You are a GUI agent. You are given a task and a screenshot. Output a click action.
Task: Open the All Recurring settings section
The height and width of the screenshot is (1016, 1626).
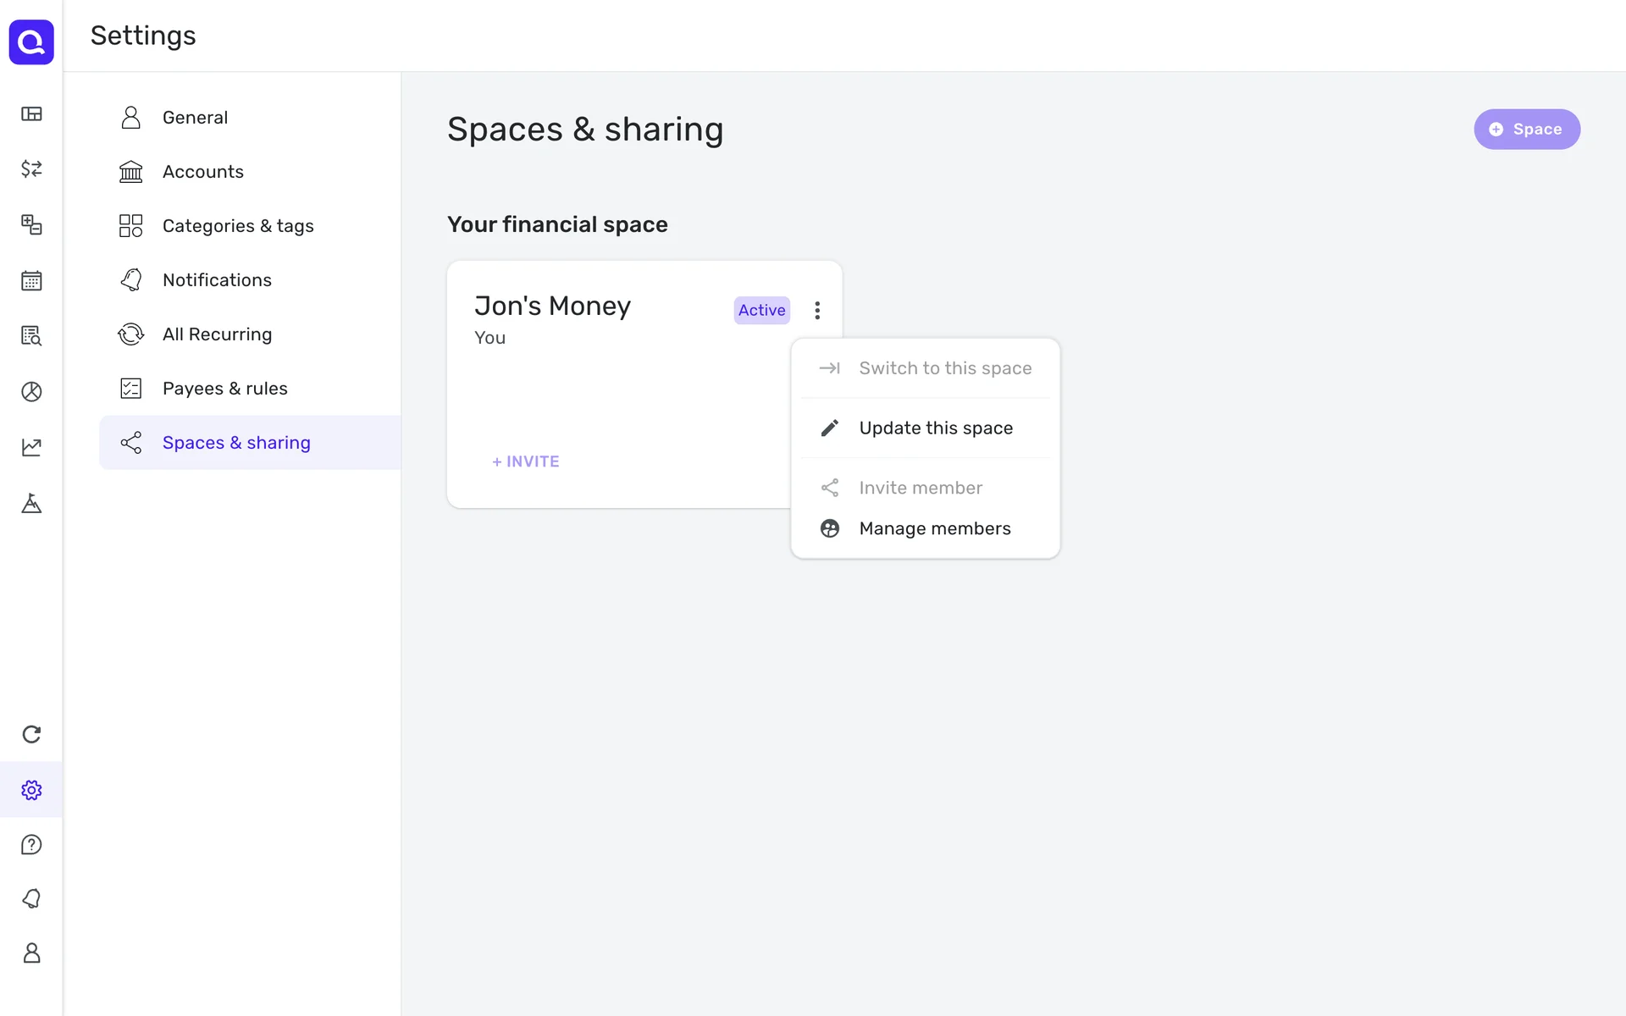point(217,334)
